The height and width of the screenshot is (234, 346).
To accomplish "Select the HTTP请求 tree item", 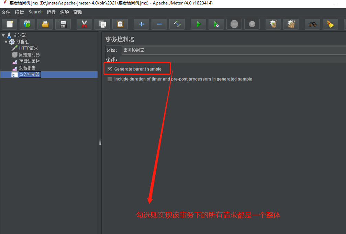I will 29,48.
